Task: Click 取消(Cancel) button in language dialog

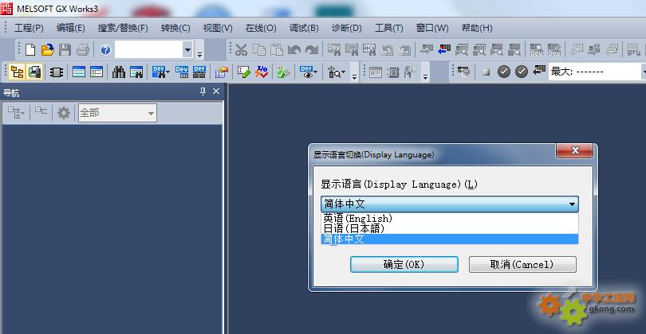Action: [x=522, y=264]
